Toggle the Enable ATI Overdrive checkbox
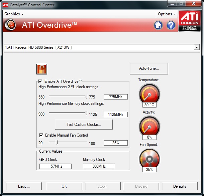Viewport: 204px width, 196px height. (40, 81)
